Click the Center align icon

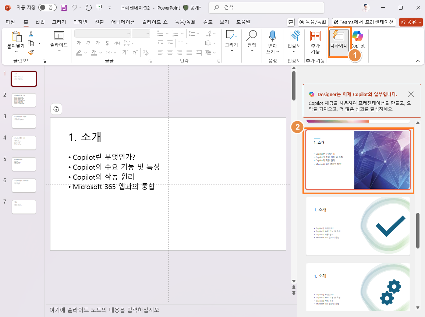pyautogui.click(x=170, y=52)
